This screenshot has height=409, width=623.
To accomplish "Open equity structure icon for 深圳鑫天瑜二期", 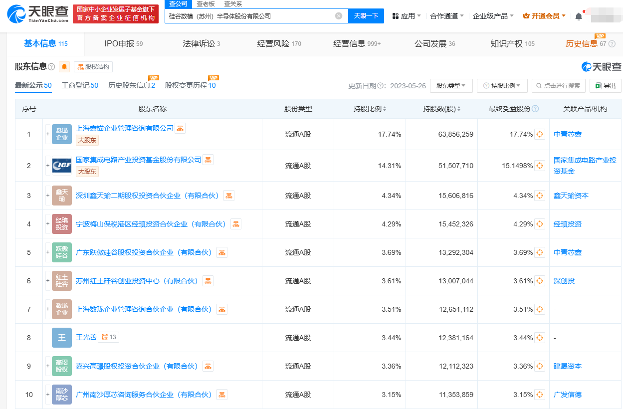I will [x=228, y=196].
